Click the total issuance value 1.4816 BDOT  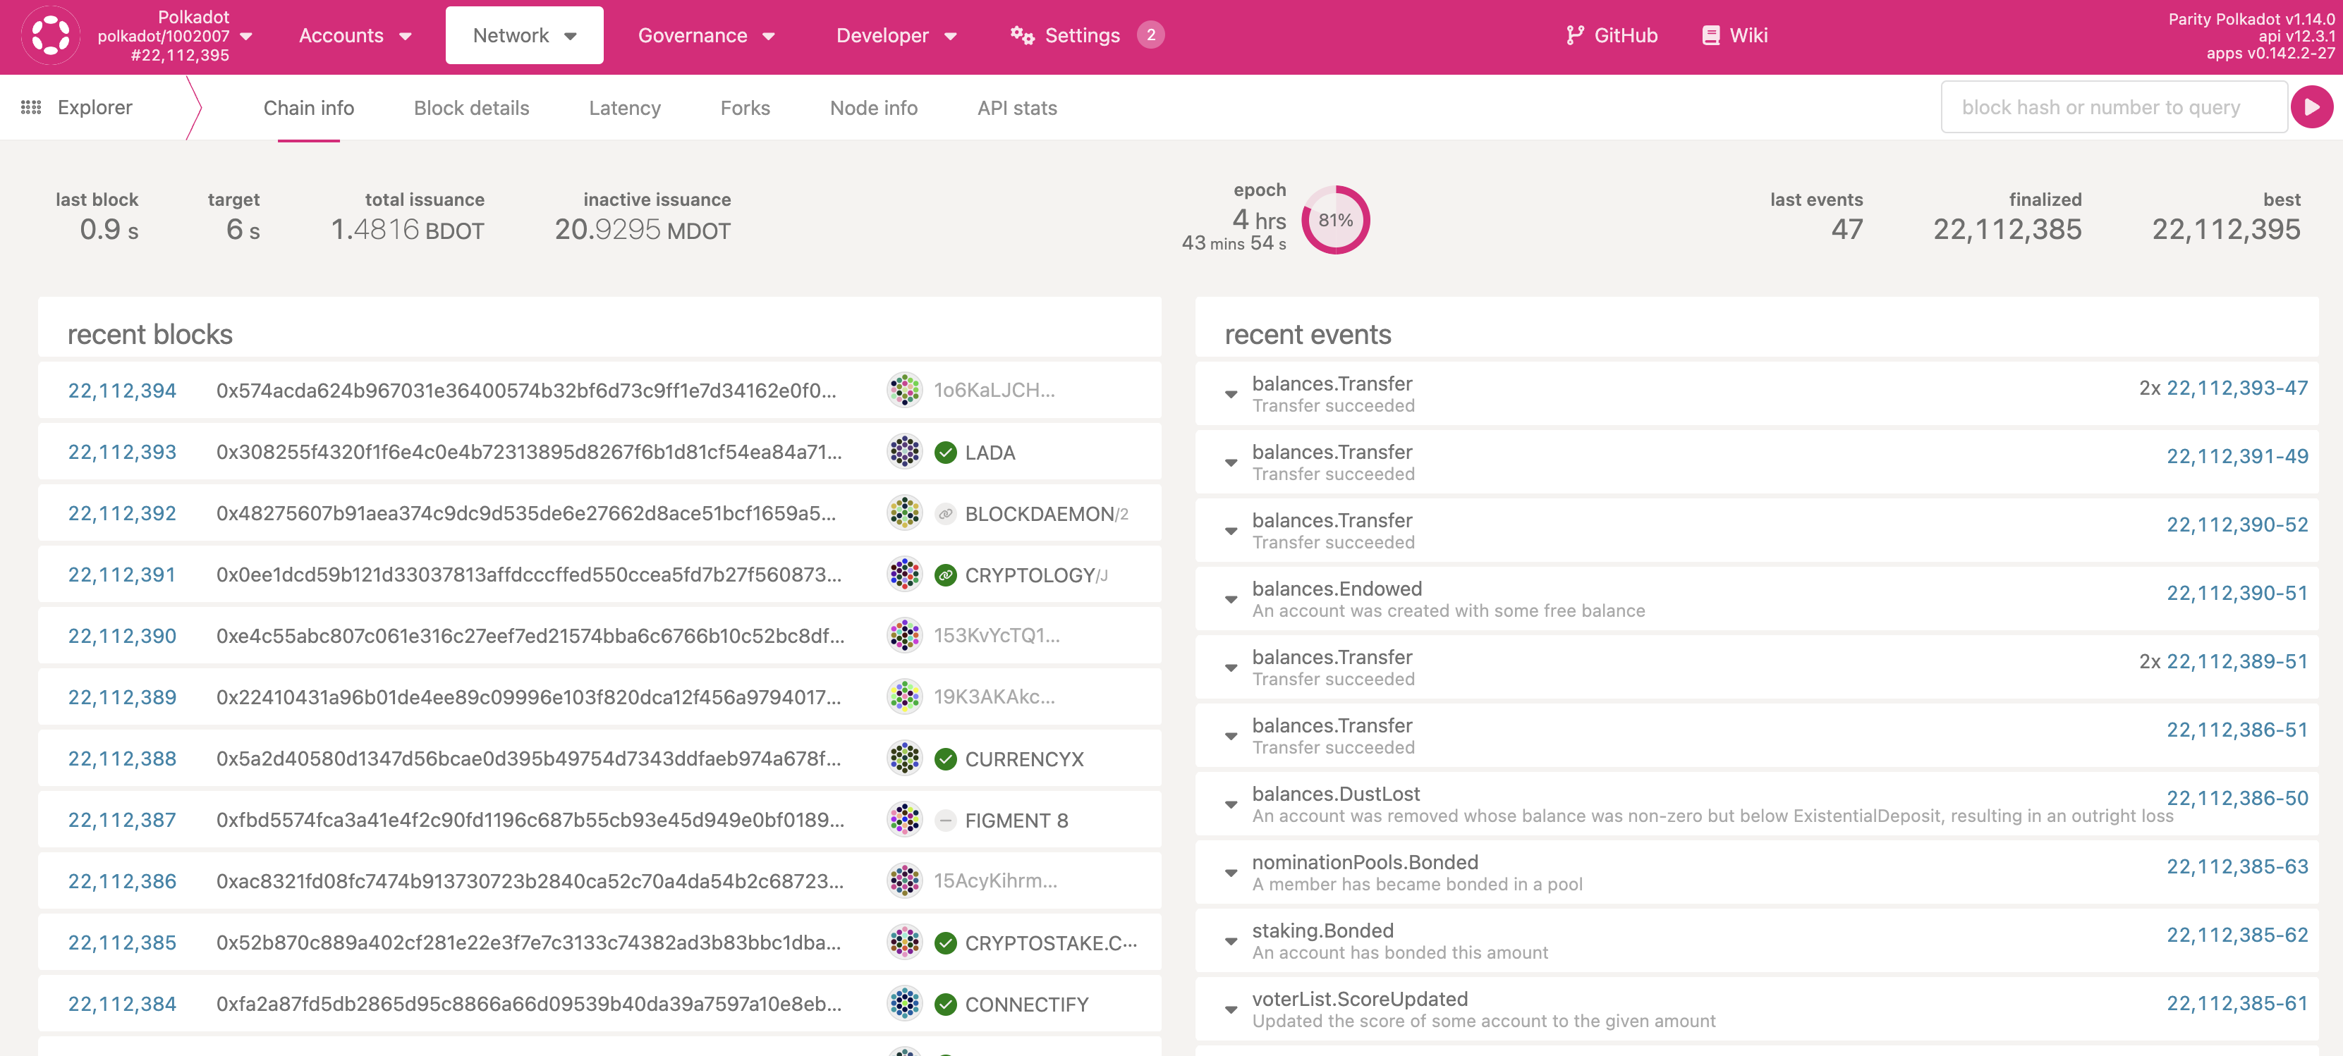(408, 230)
